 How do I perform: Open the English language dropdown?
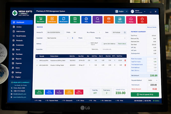pos(121,11)
